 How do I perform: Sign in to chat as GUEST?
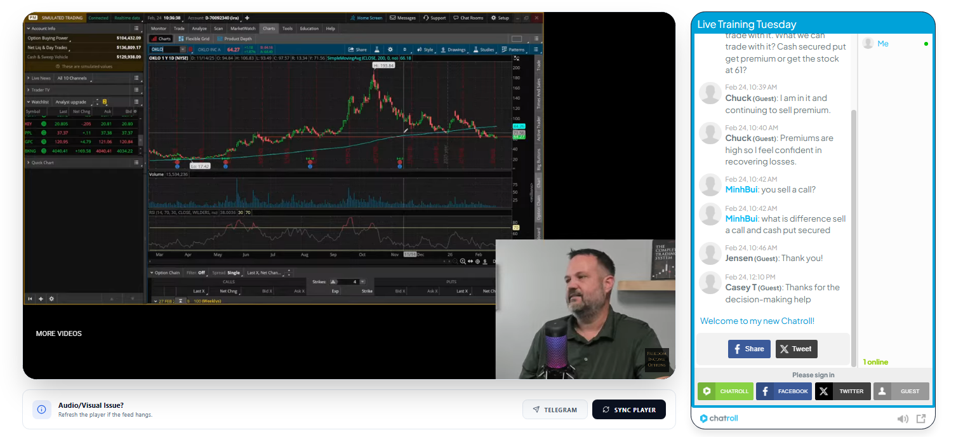pyautogui.click(x=901, y=391)
